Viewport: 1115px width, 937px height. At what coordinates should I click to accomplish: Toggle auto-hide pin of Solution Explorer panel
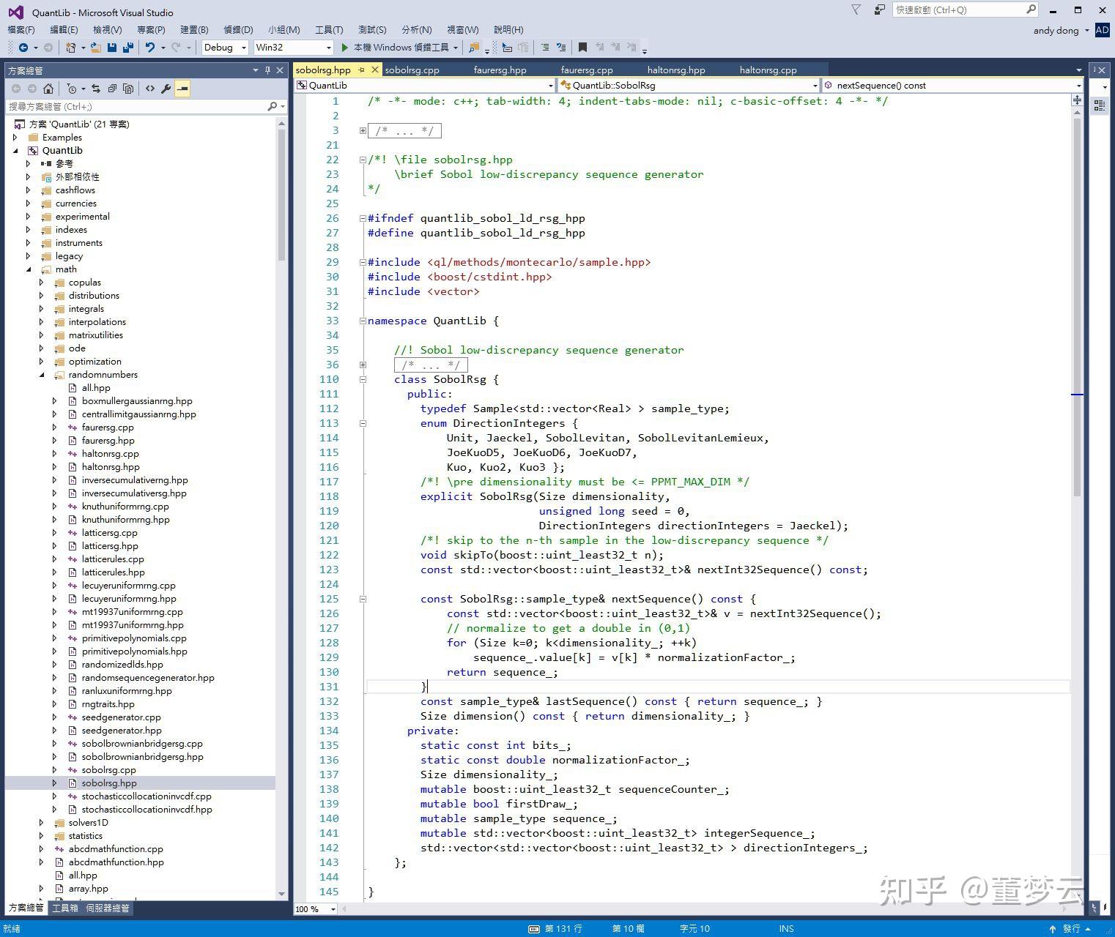267,70
